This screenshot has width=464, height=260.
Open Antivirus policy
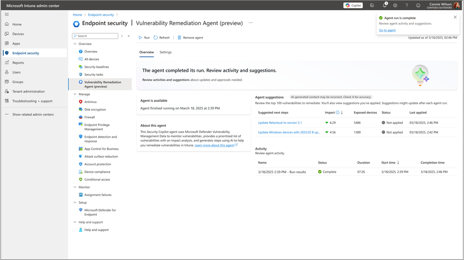coord(90,102)
